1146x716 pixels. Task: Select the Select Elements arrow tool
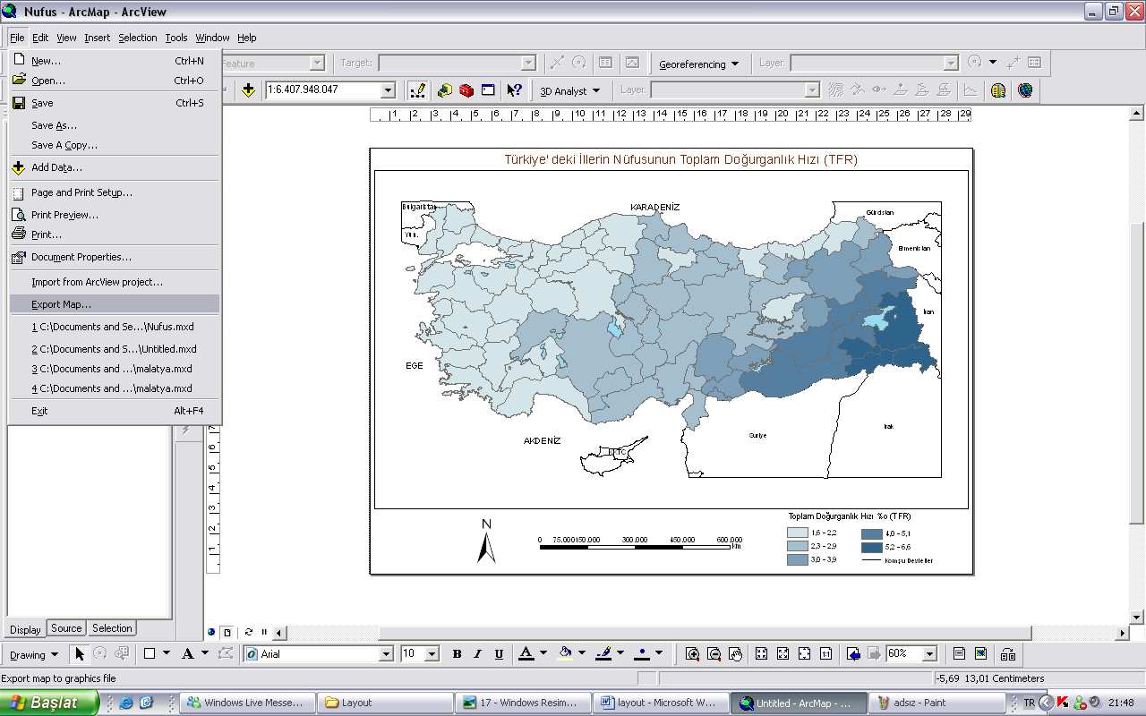click(80, 654)
